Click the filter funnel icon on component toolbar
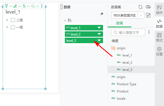 tap(6, 6)
